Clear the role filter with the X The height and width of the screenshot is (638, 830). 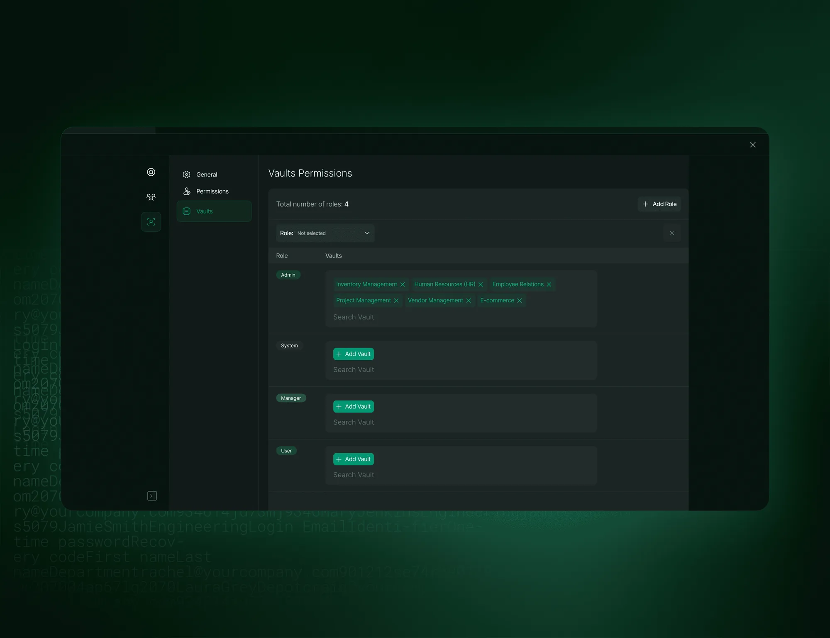(x=672, y=233)
